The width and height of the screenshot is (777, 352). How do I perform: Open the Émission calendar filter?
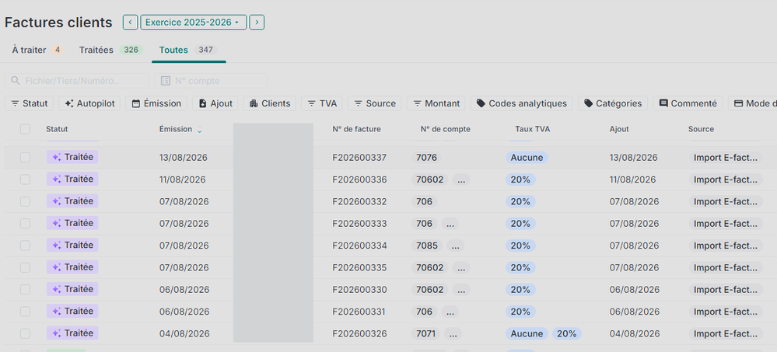pos(156,103)
